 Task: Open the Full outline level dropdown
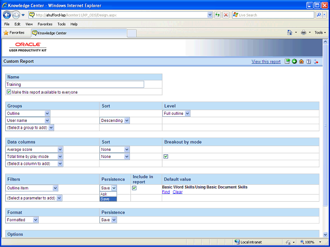pos(176,113)
